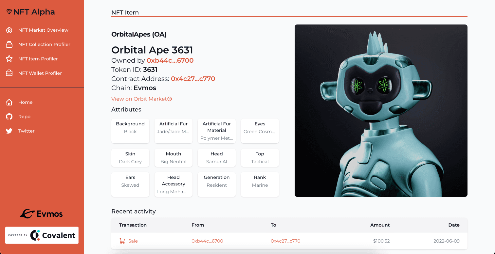The width and height of the screenshot is (495, 254).
Task: Click the Orbital Ape 3631 image
Action: click(x=381, y=111)
